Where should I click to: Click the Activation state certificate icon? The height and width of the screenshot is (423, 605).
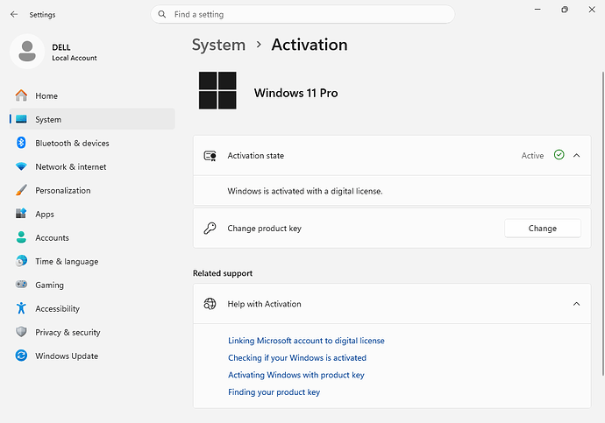tap(210, 156)
